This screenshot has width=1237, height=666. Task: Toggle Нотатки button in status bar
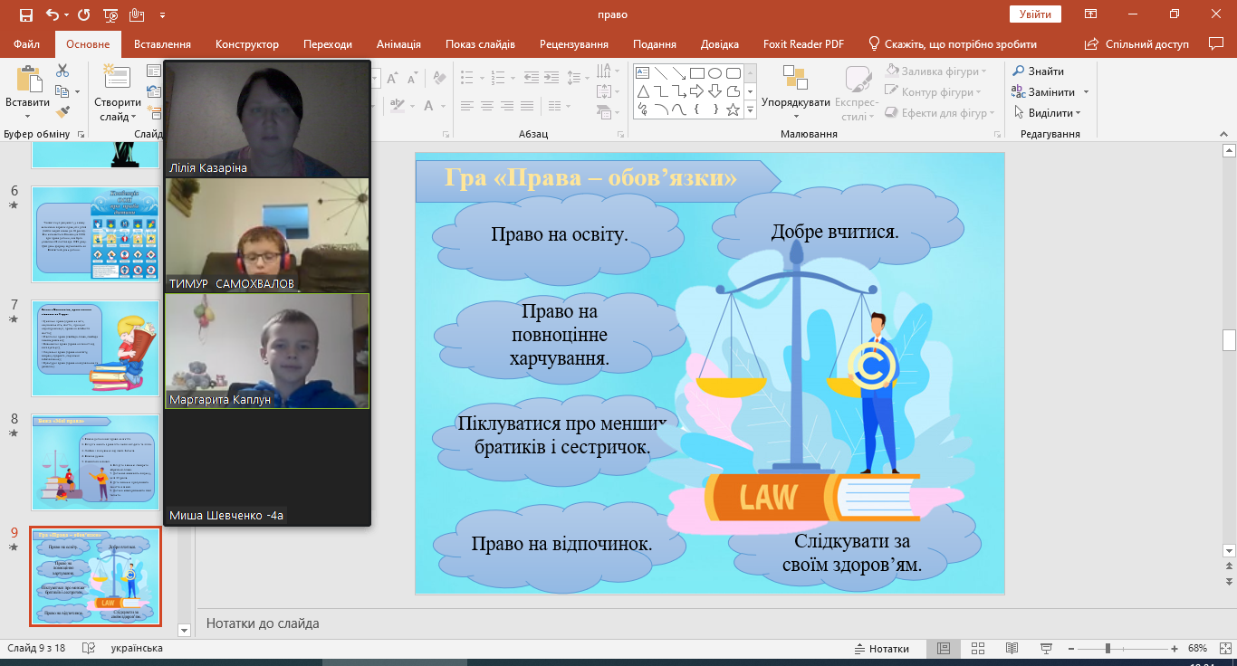click(882, 649)
